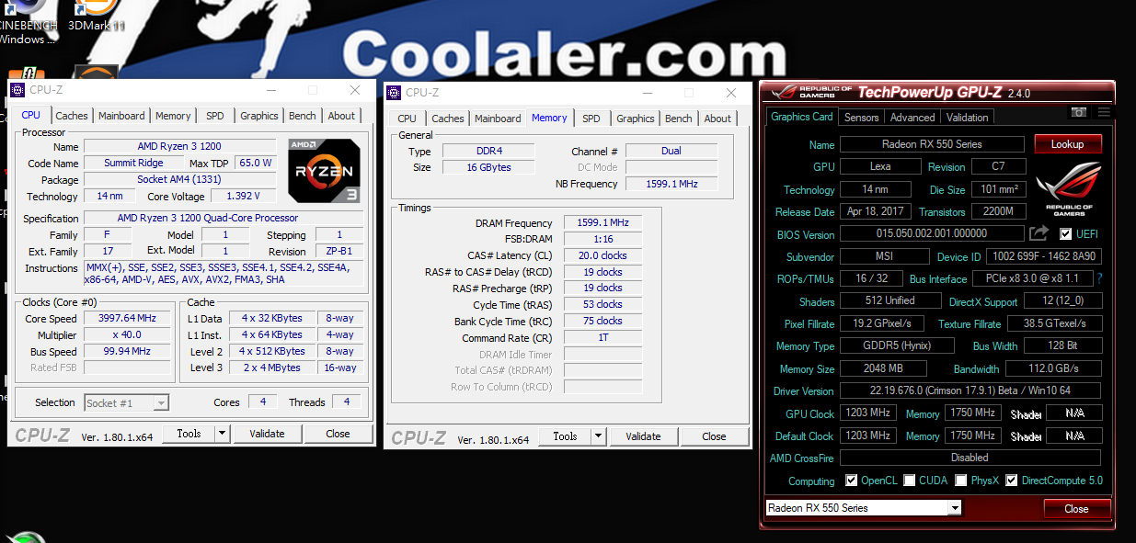Image resolution: width=1136 pixels, height=543 pixels.
Task: Click Tools in the CPU-tab CPU-Z window
Action: pyautogui.click(x=189, y=434)
